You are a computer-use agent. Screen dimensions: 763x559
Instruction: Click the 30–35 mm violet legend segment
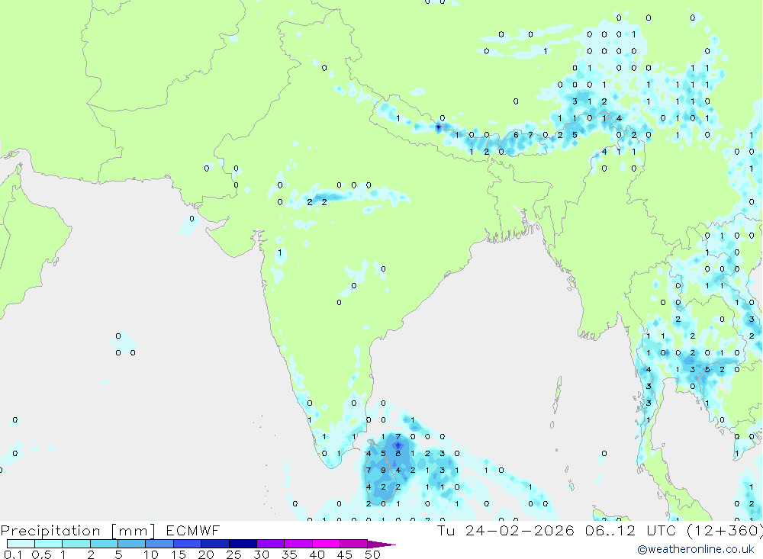click(x=271, y=544)
